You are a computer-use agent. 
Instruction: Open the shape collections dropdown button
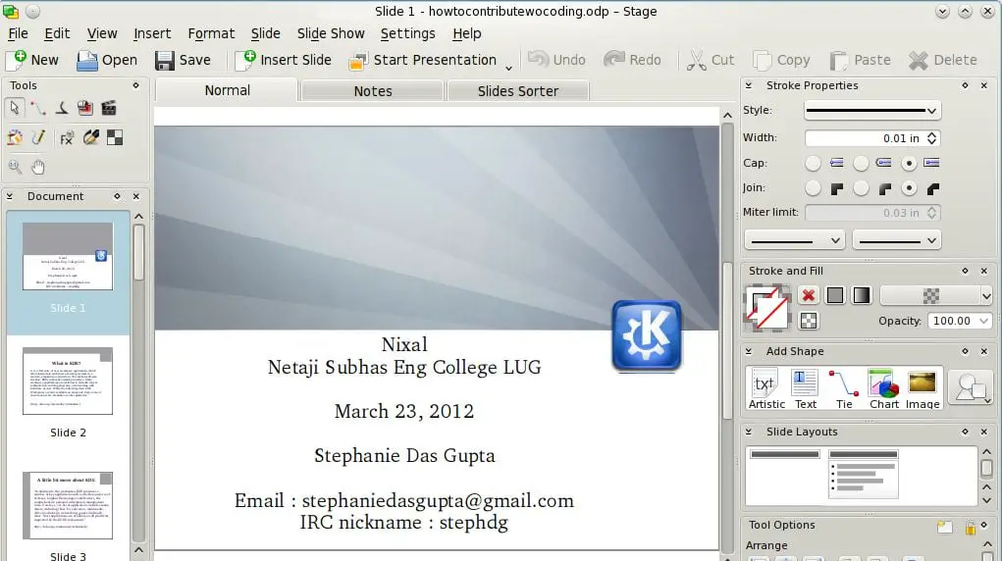click(971, 387)
